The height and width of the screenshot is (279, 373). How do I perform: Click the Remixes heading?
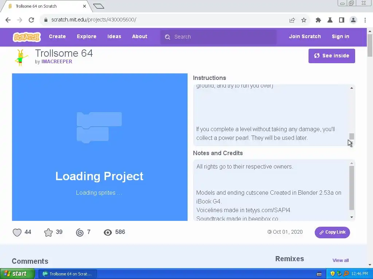tap(290, 259)
